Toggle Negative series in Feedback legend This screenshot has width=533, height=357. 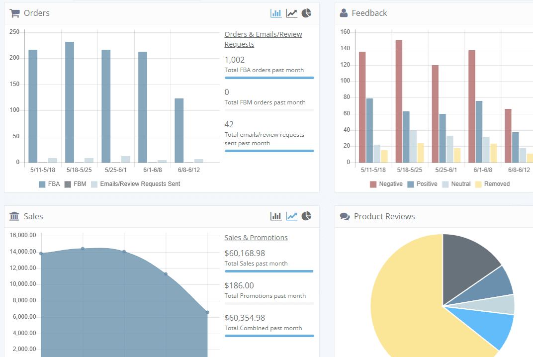[386, 184]
